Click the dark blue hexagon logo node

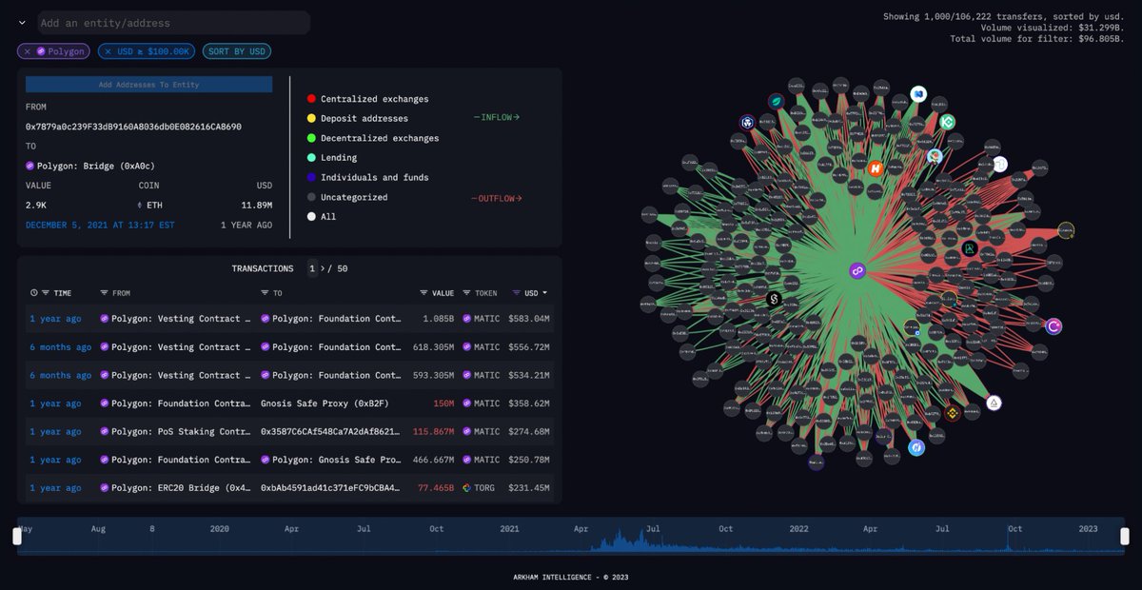pyautogui.click(x=747, y=122)
